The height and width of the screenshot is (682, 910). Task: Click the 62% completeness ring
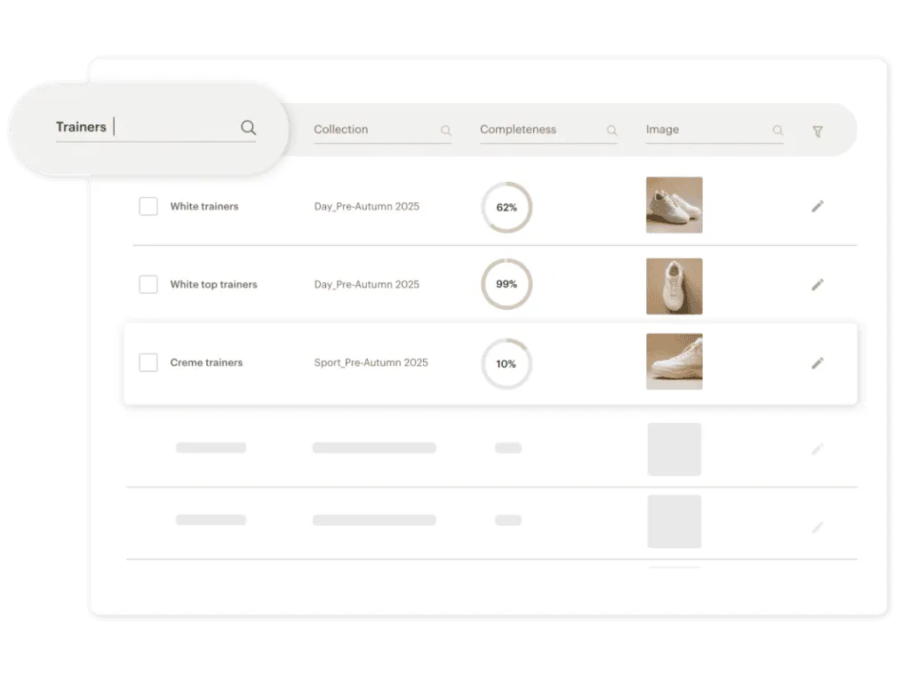pos(507,208)
